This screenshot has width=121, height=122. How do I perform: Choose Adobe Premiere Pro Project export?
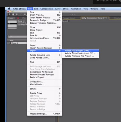(x=80, y=56)
